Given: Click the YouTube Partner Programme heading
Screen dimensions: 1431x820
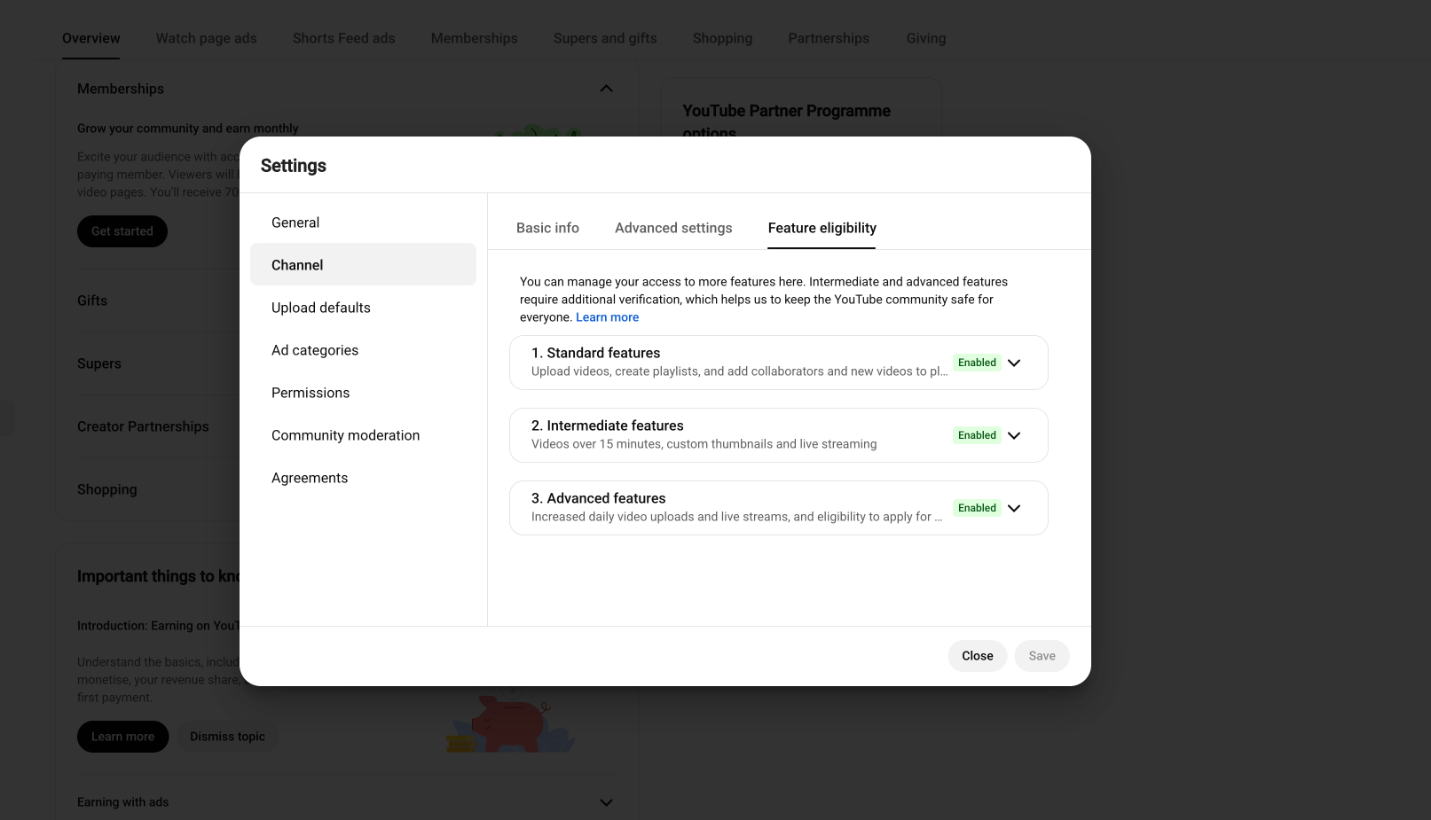Looking at the screenshot, I should tap(787, 121).
